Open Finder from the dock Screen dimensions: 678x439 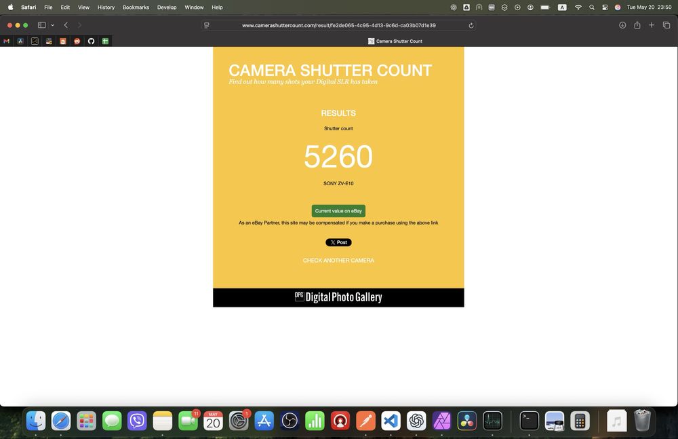36,421
